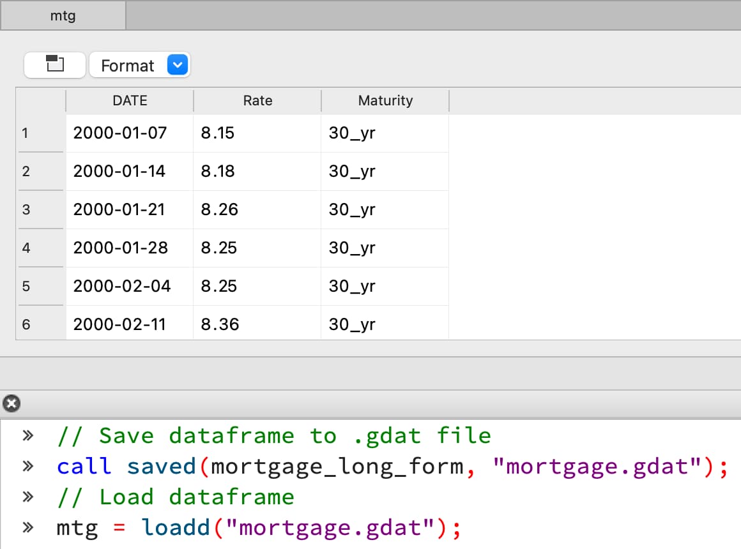The width and height of the screenshot is (741, 549).
Task: Click the 2000-02-04 date cell
Action: 122,287
